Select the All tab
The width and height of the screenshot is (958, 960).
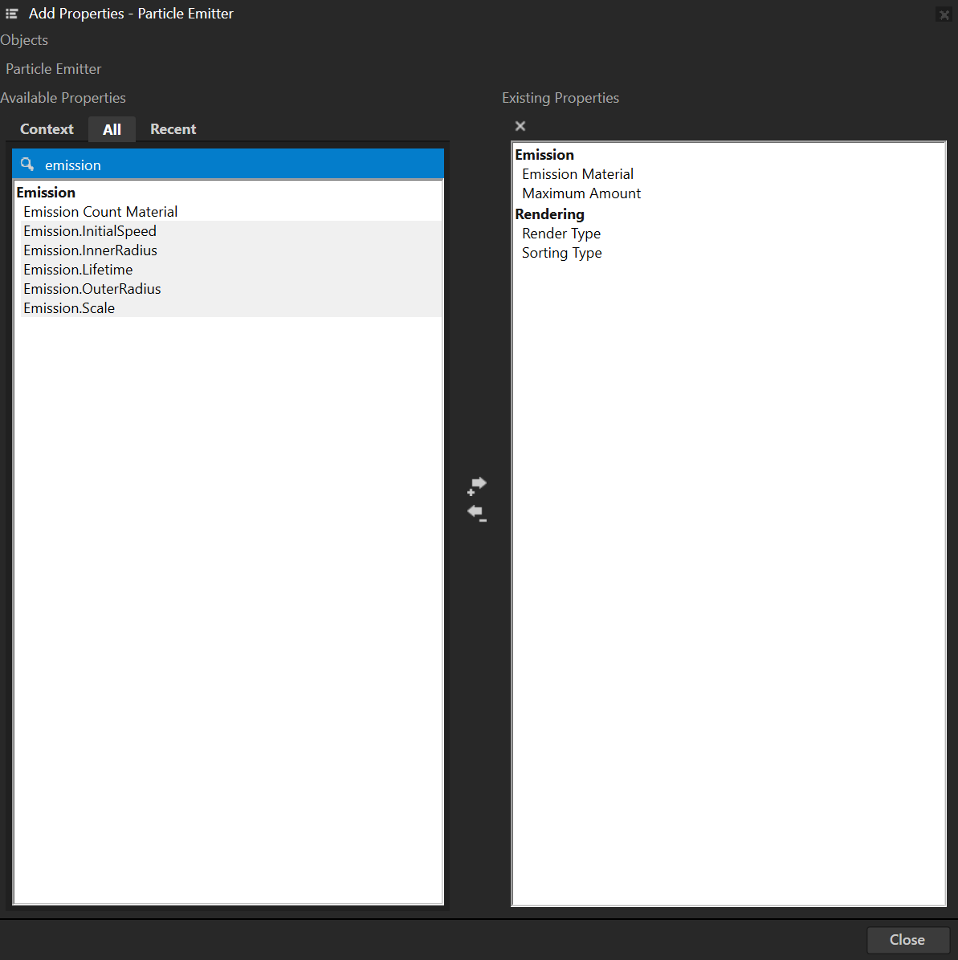pyautogui.click(x=112, y=129)
